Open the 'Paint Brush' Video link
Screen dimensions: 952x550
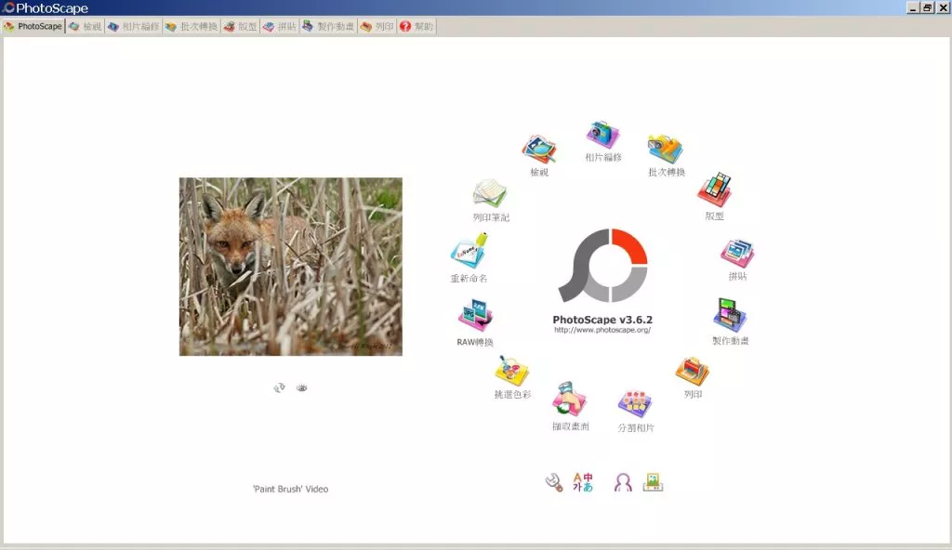(x=291, y=490)
